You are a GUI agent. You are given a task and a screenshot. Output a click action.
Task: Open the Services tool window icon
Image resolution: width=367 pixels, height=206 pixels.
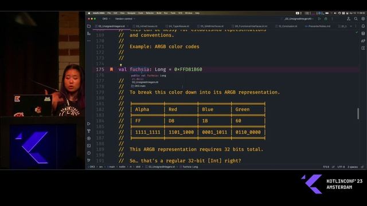[x=89, y=138]
